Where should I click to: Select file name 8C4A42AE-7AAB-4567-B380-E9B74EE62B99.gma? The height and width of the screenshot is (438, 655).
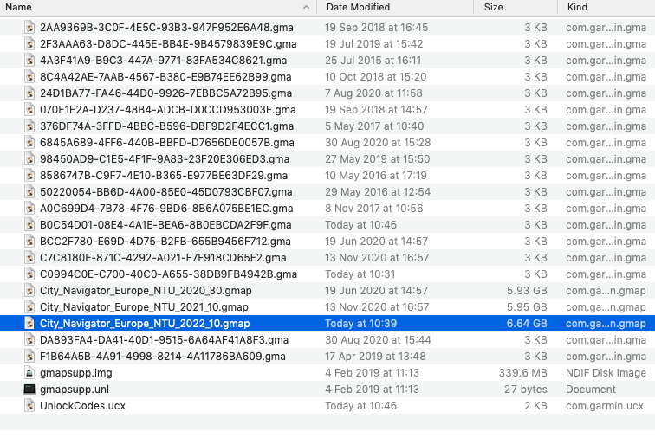[x=165, y=77]
